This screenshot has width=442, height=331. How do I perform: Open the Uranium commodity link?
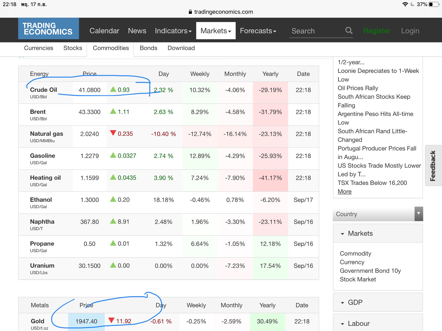42,266
